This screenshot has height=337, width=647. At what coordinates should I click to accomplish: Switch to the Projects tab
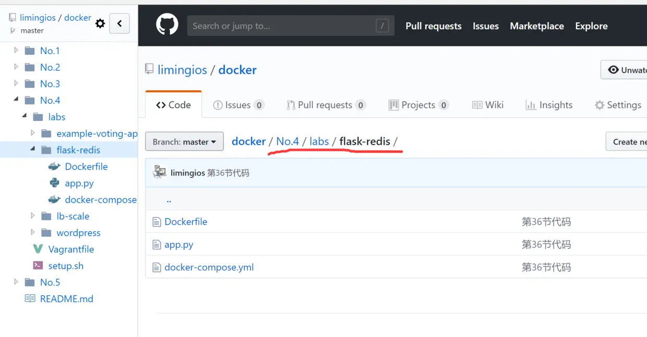(x=418, y=105)
